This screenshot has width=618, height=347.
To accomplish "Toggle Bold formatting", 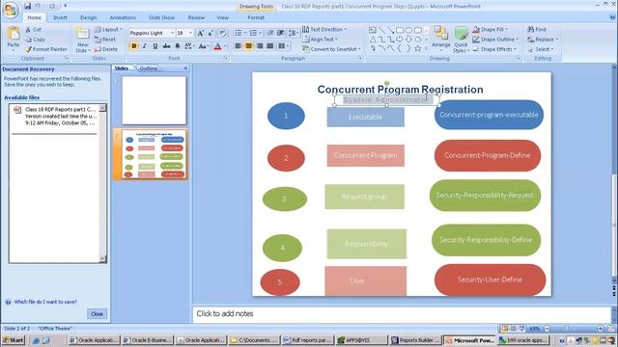I will point(134,46).
